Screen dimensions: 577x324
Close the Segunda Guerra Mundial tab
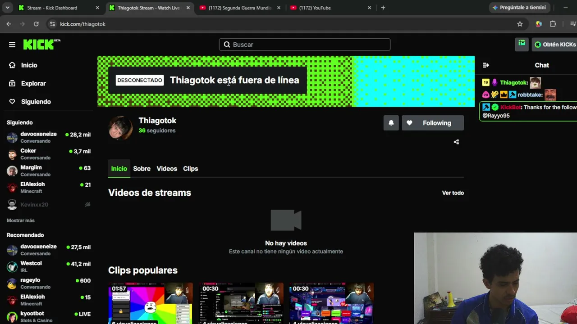(279, 8)
